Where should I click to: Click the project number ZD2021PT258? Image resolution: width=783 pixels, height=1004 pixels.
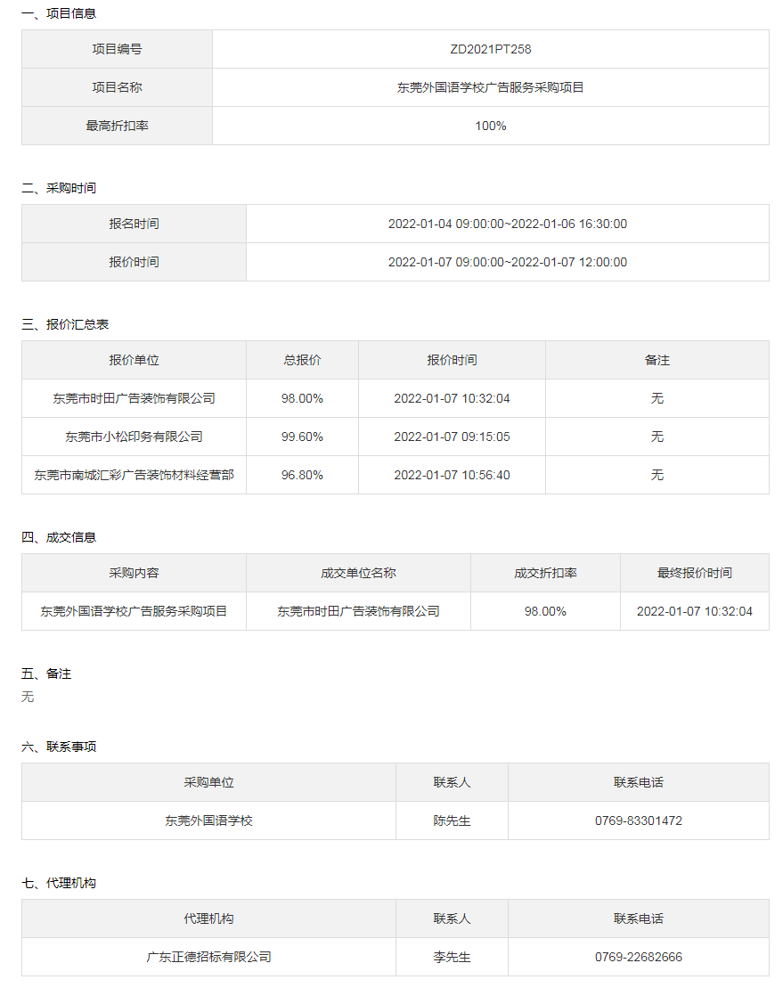click(491, 49)
